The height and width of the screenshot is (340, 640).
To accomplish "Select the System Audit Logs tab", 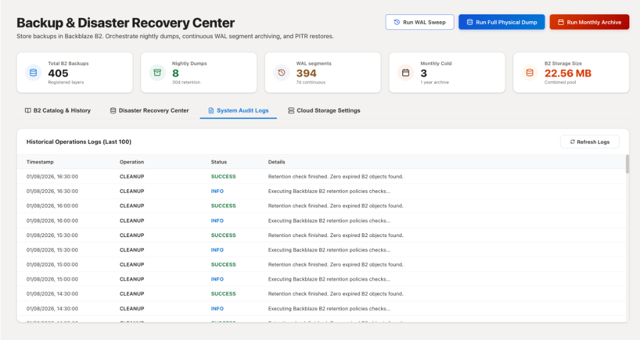I will tap(238, 110).
